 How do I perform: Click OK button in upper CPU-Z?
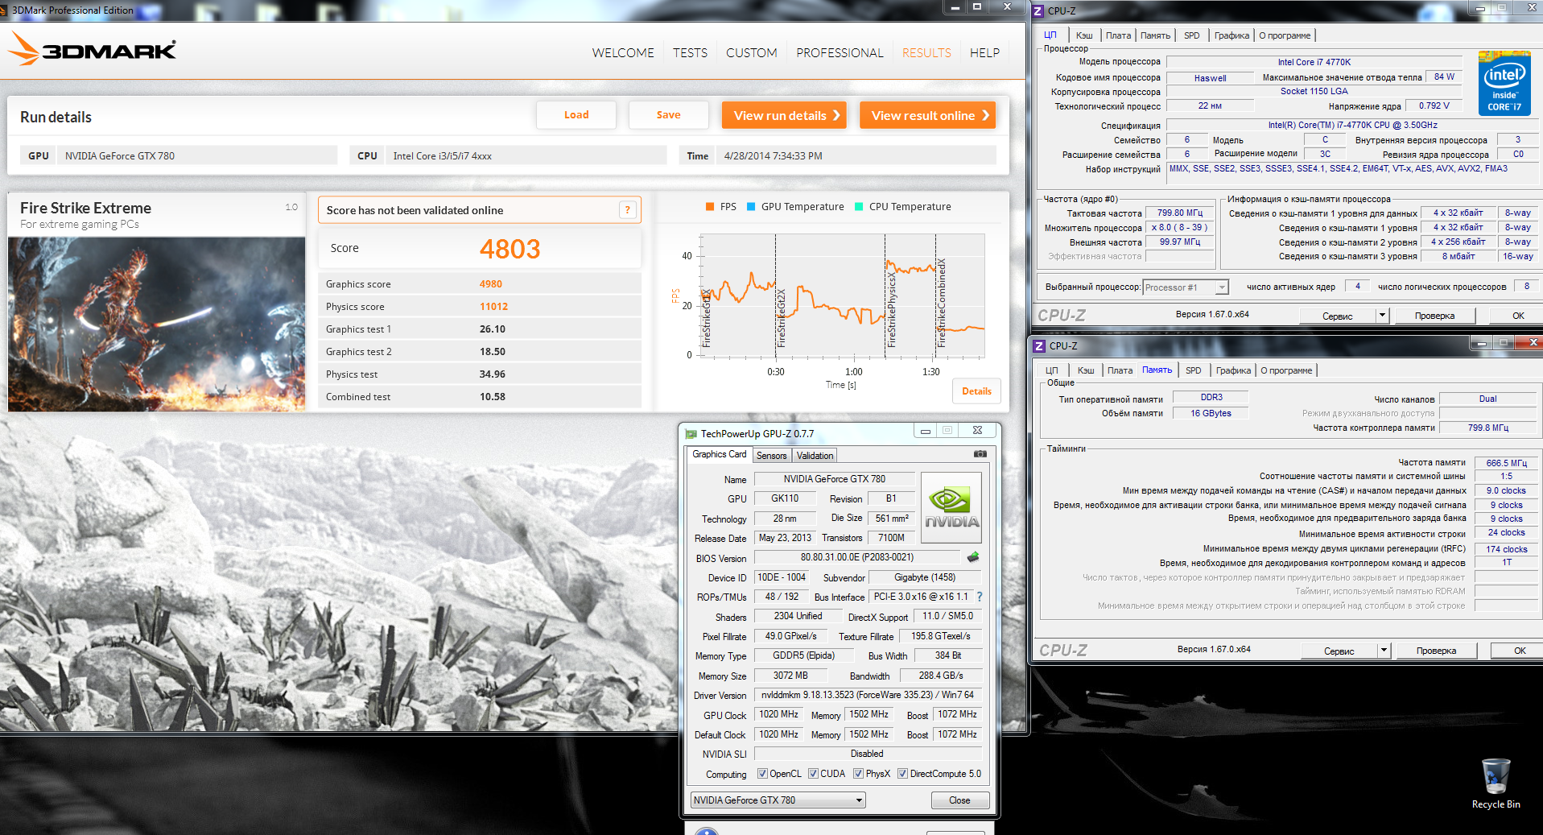tap(1517, 316)
